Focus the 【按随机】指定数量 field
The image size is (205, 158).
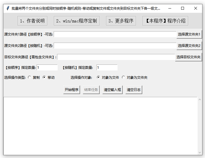107,68
